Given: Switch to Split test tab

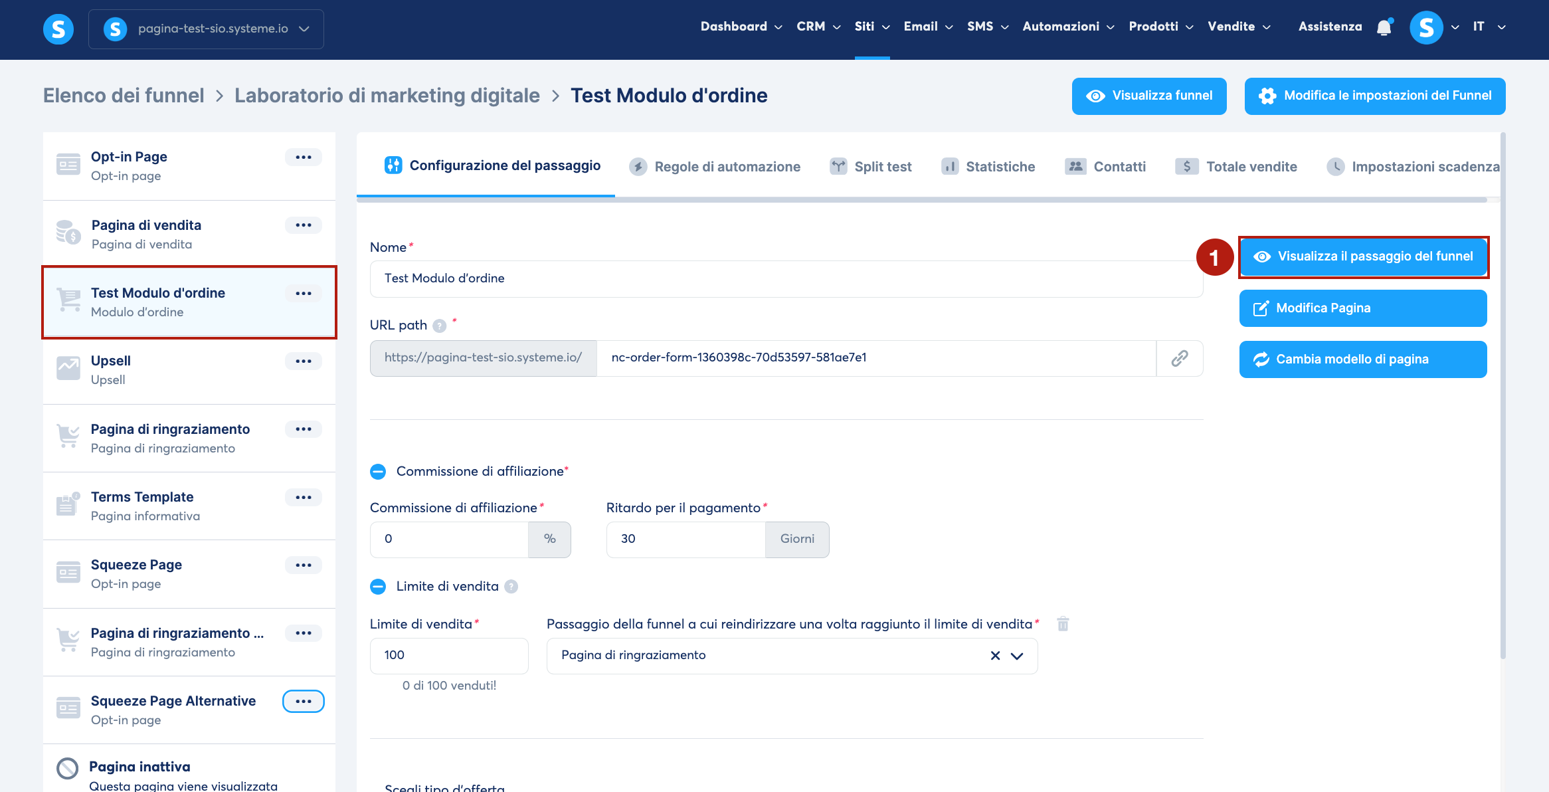Looking at the screenshot, I should pyautogui.click(x=871, y=167).
